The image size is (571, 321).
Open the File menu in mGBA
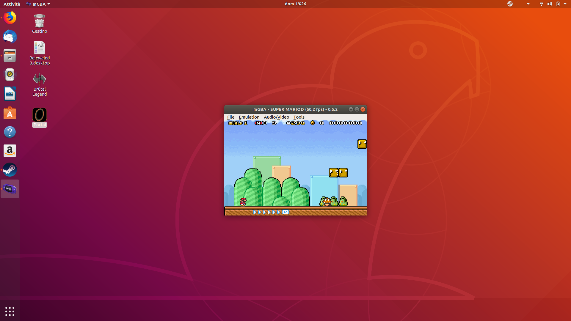(230, 117)
